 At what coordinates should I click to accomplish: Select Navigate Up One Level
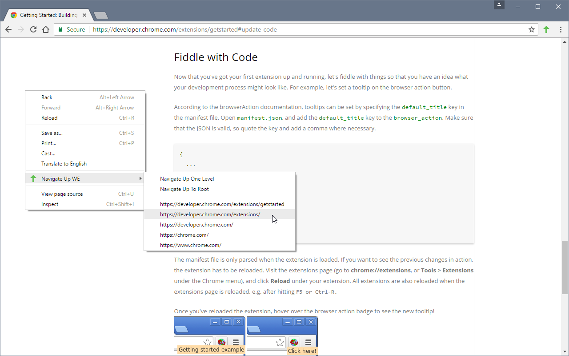(187, 178)
